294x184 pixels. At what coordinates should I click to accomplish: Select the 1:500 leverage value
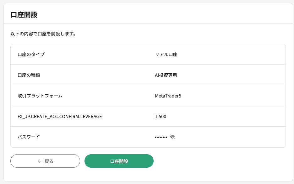(161, 117)
